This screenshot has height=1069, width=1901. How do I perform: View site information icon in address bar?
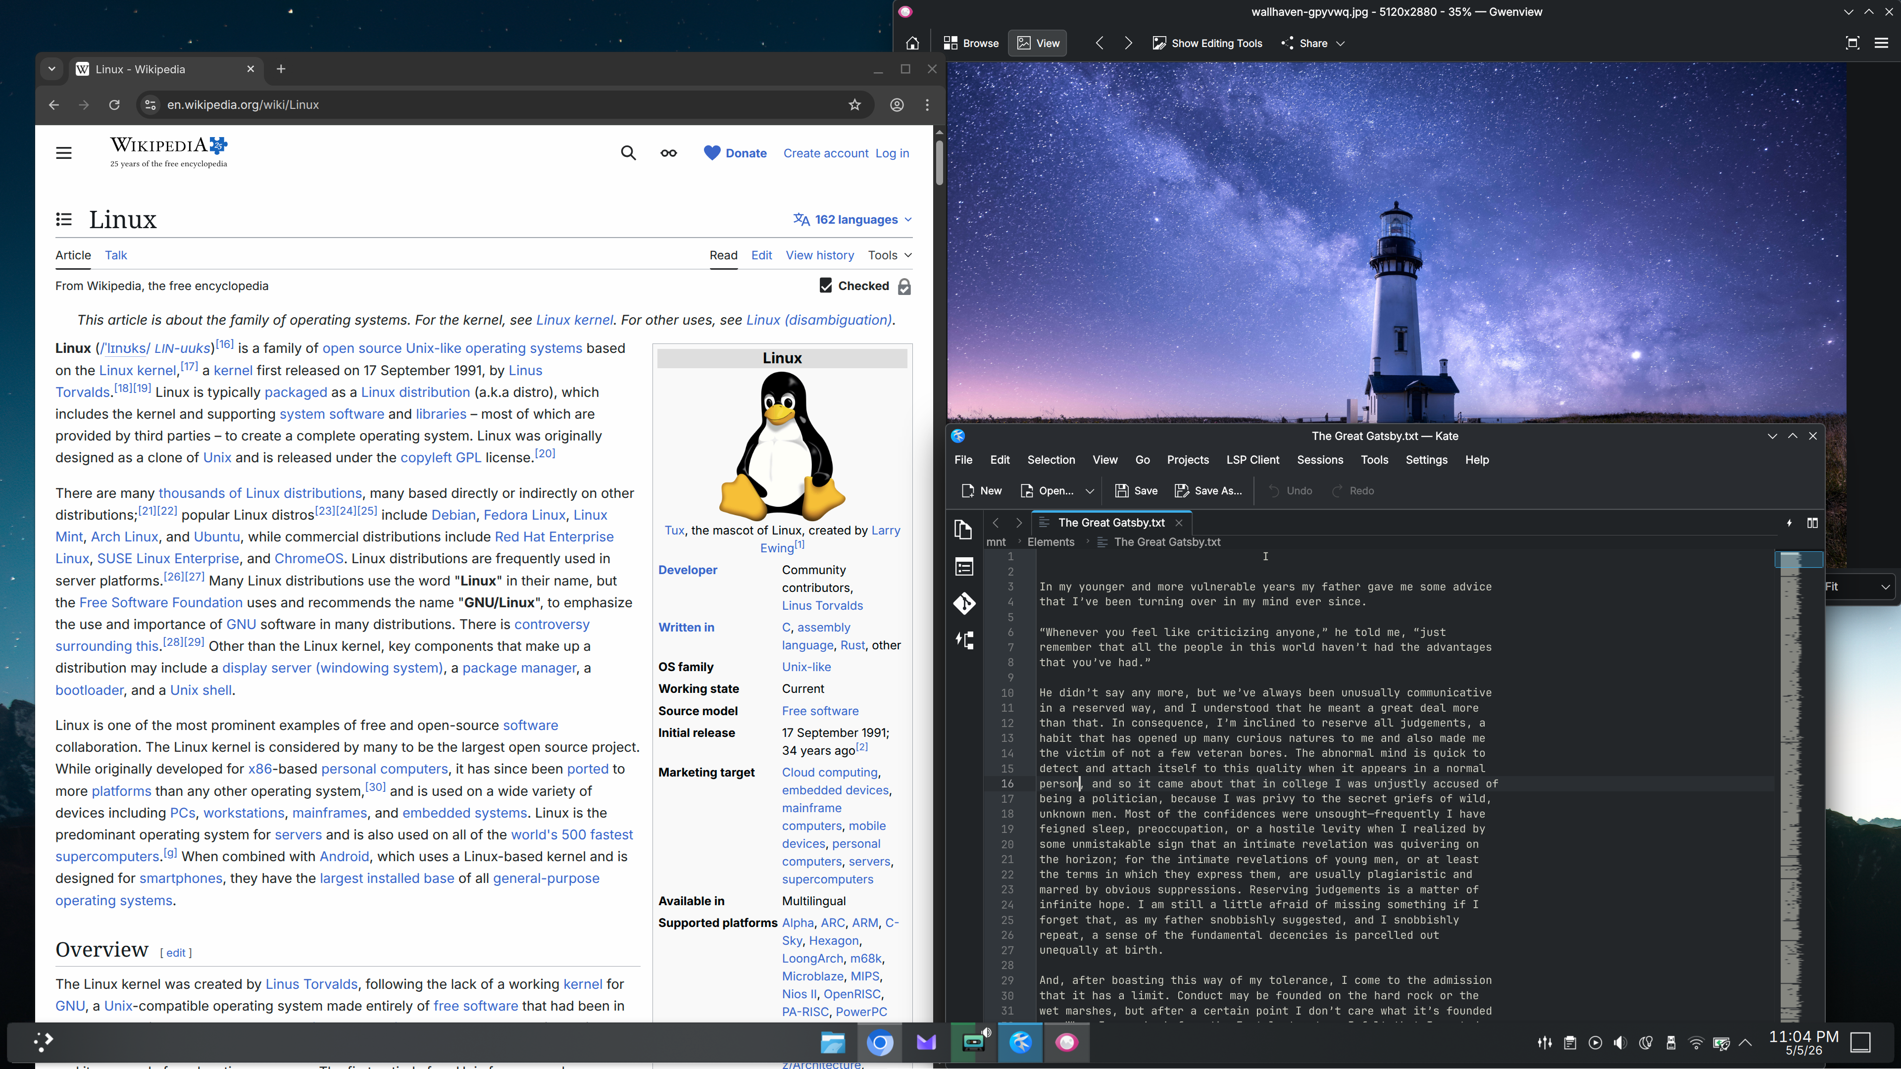(x=150, y=105)
